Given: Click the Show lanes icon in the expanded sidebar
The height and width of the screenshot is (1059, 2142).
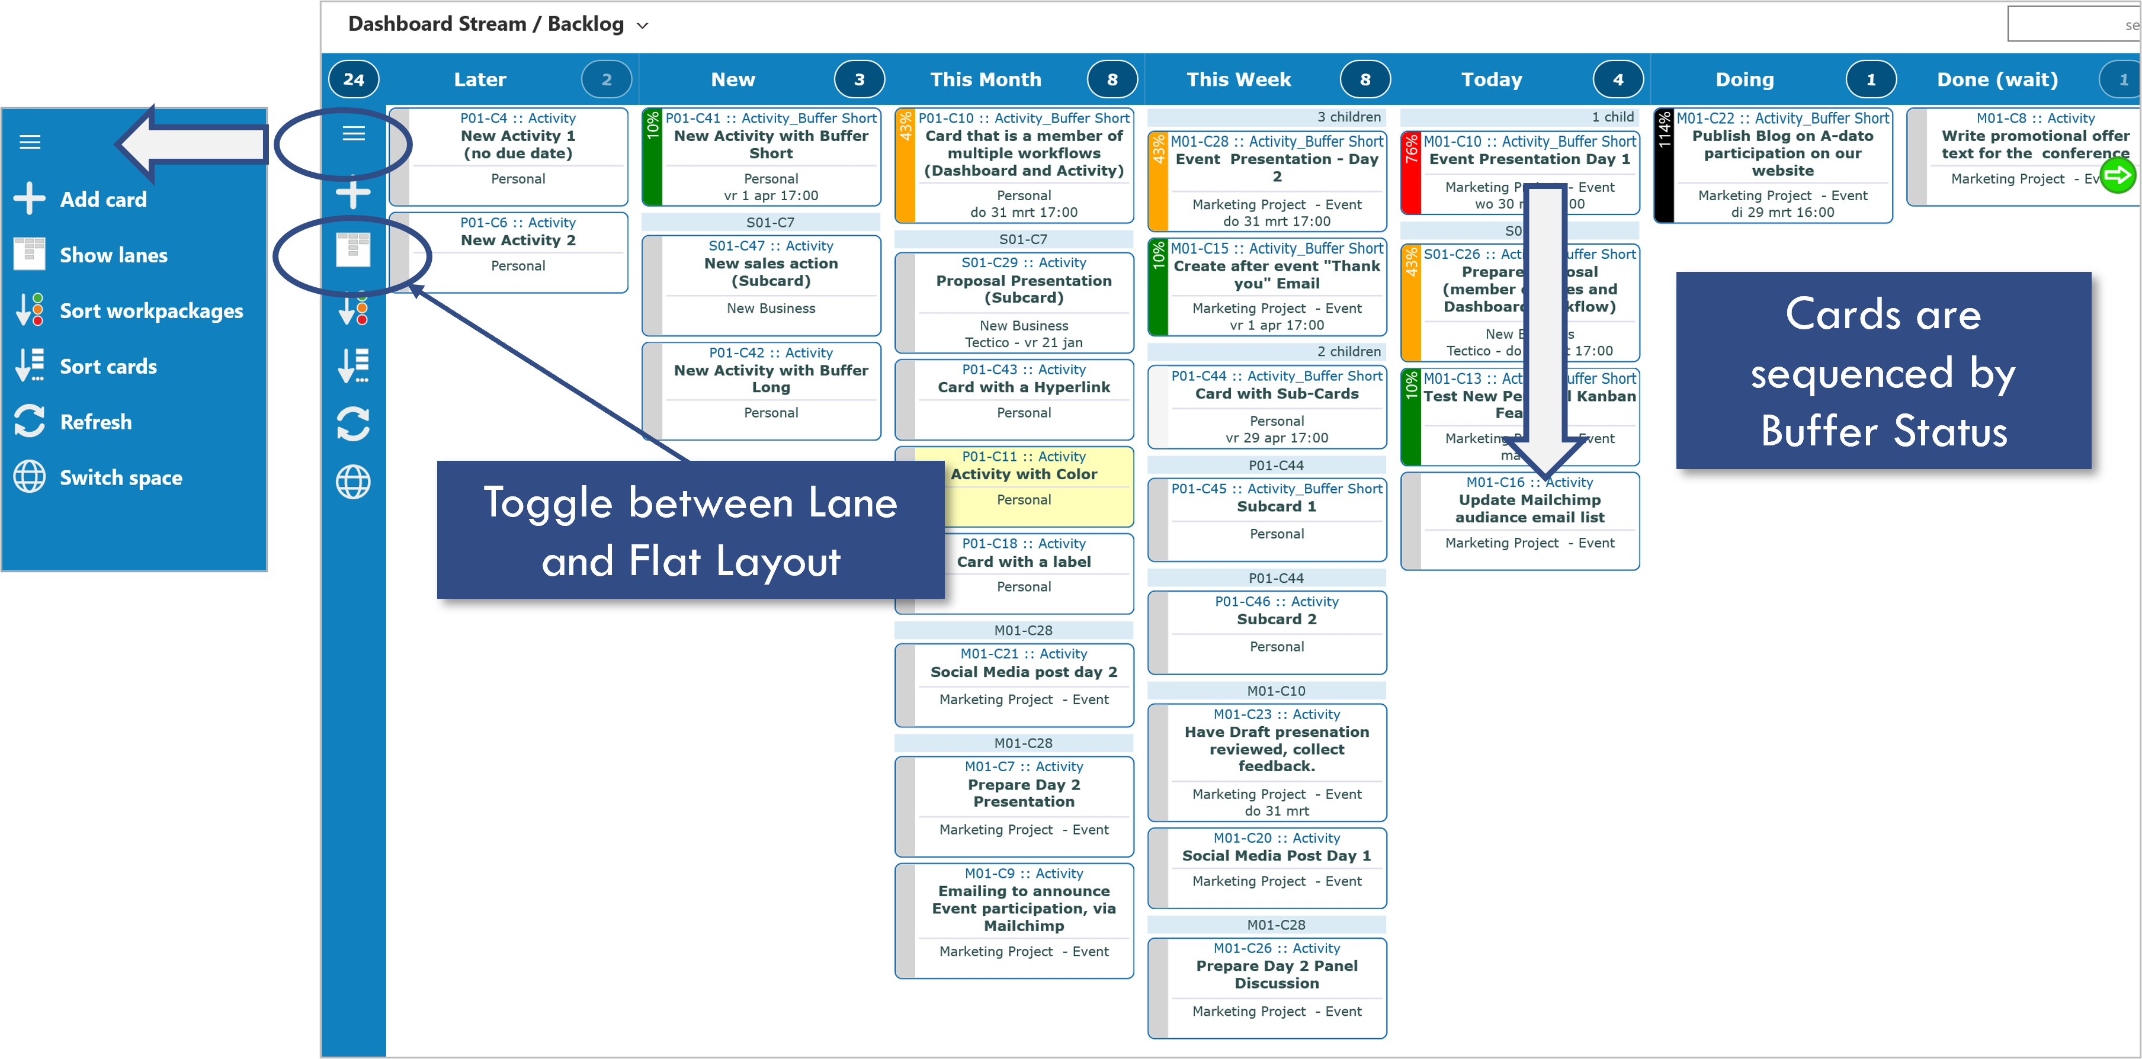Looking at the screenshot, I should point(30,254).
